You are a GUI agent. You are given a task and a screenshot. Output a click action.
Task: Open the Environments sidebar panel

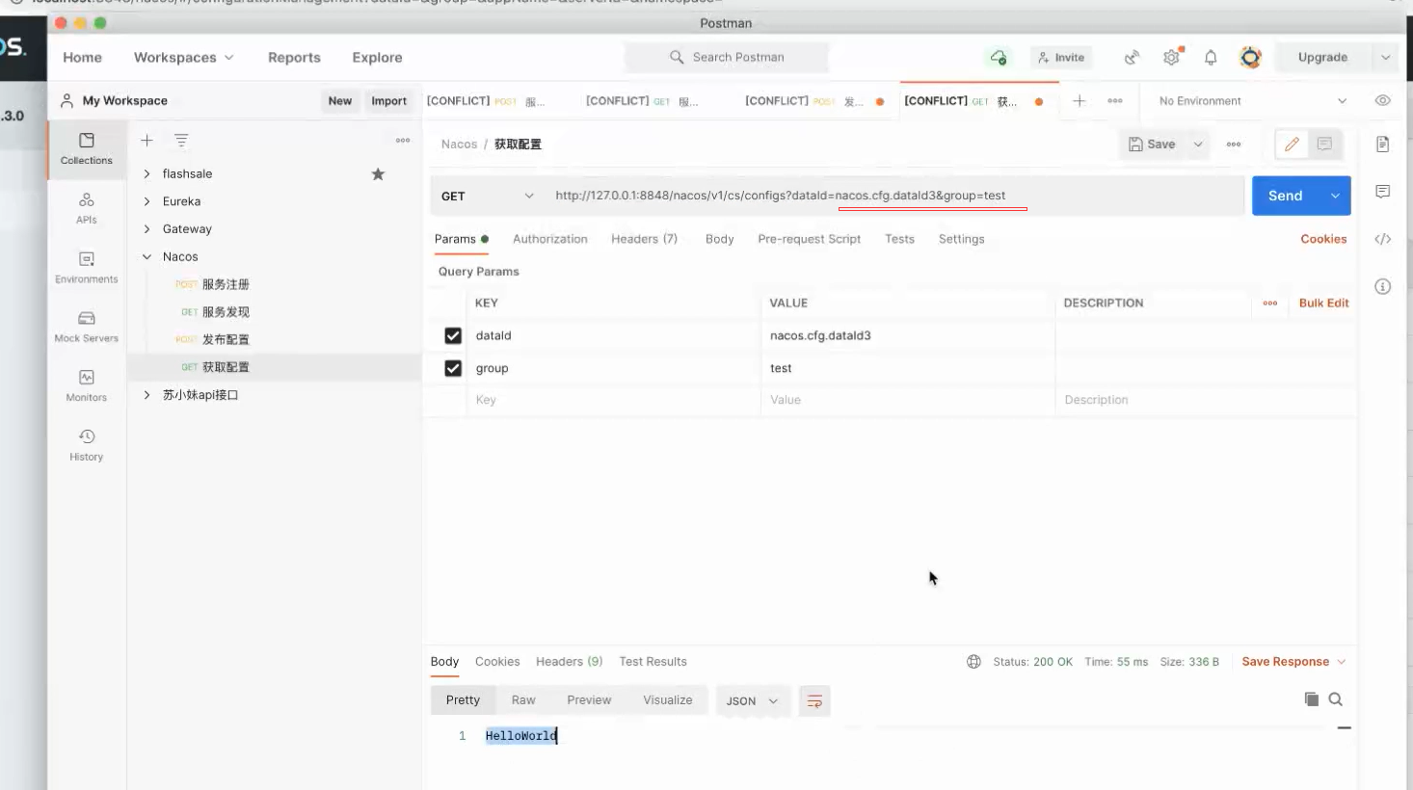pos(87,267)
